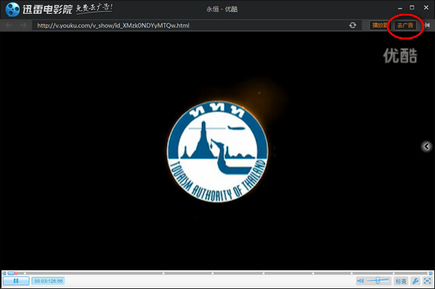Go back with the left arrow
The height and width of the screenshot is (289, 435).
pos(9,25)
